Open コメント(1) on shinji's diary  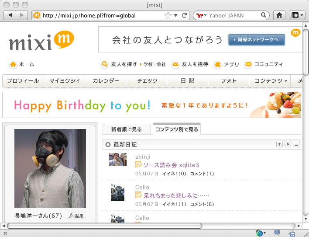[202, 174]
